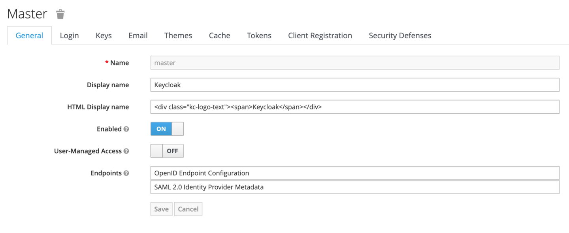Turn on User-Managed Access
Screen dimensions: 569x233
tap(167, 151)
